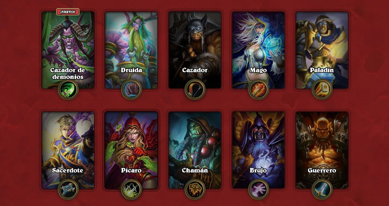The image size is (389, 206).
Task: Select the Paladín hero power icon
Action: point(322,90)
